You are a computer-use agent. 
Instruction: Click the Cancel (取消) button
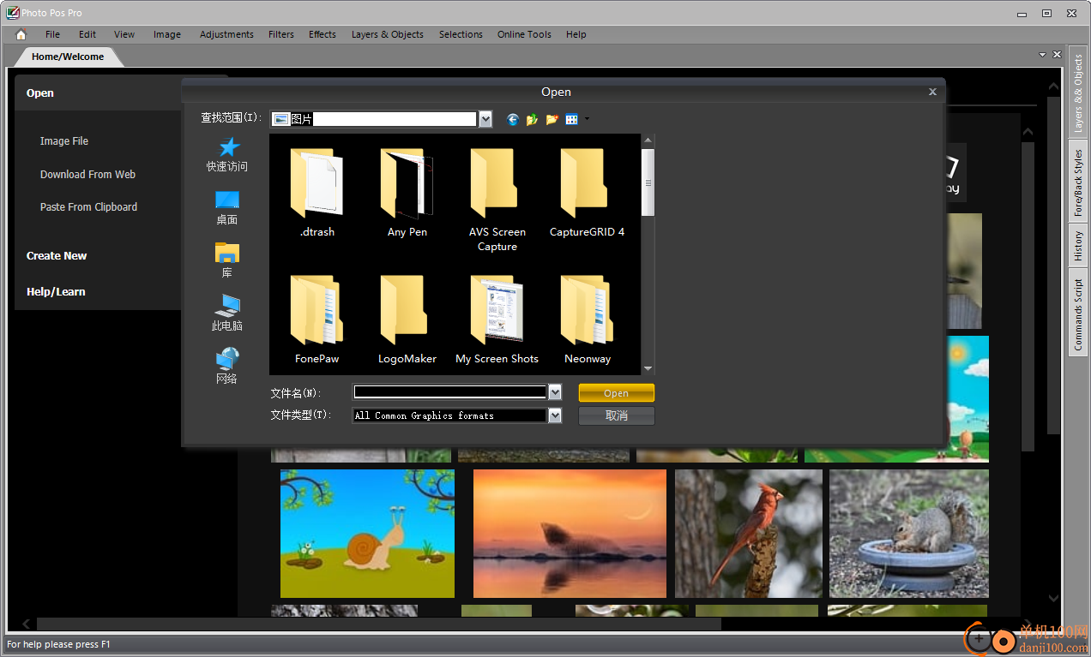tap(616, 415)
